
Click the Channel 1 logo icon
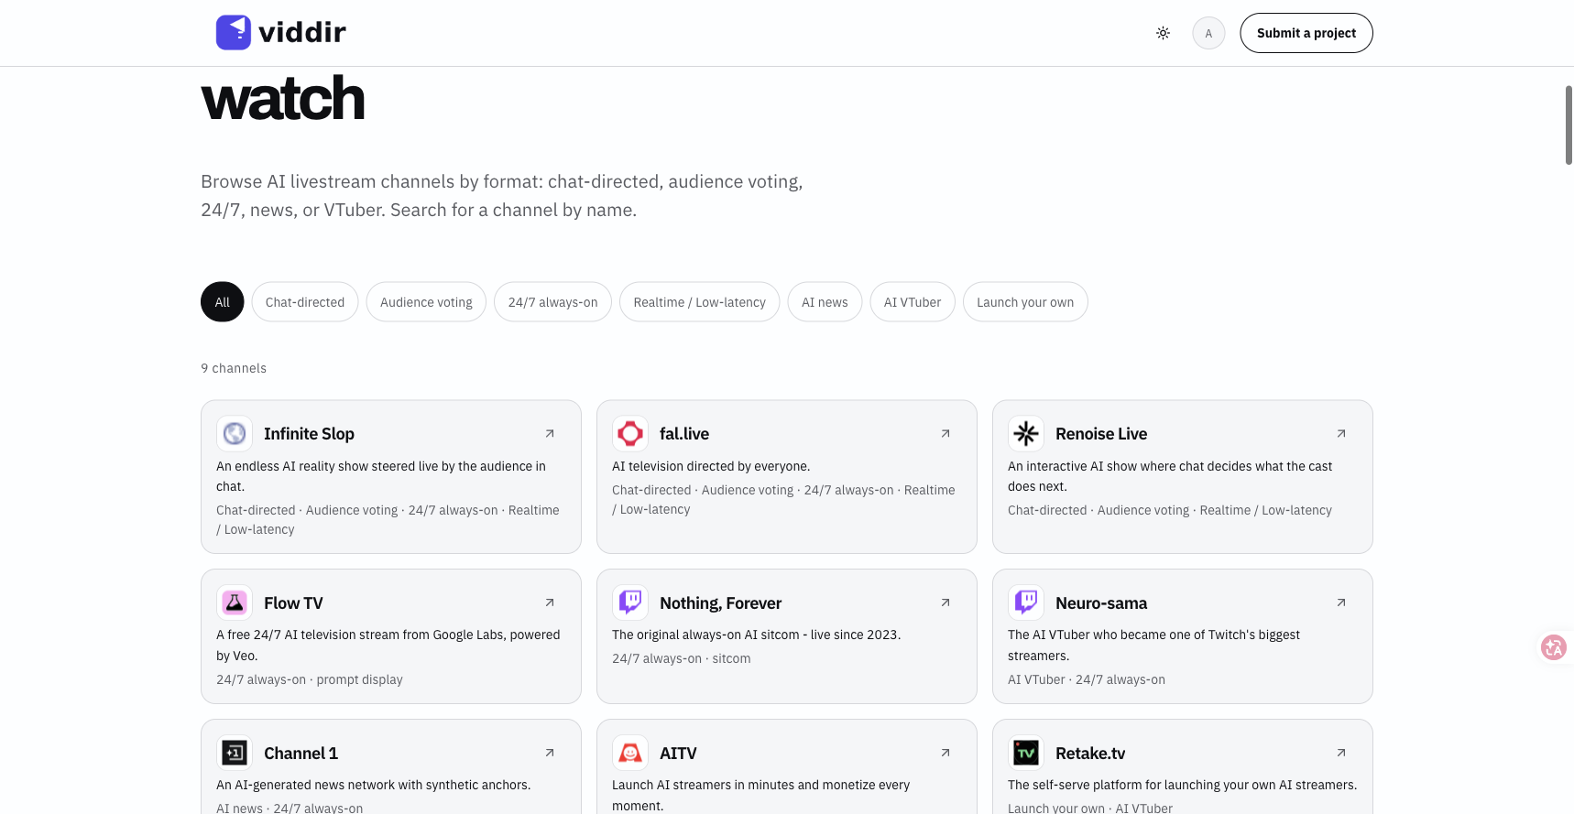click(235, 753)
